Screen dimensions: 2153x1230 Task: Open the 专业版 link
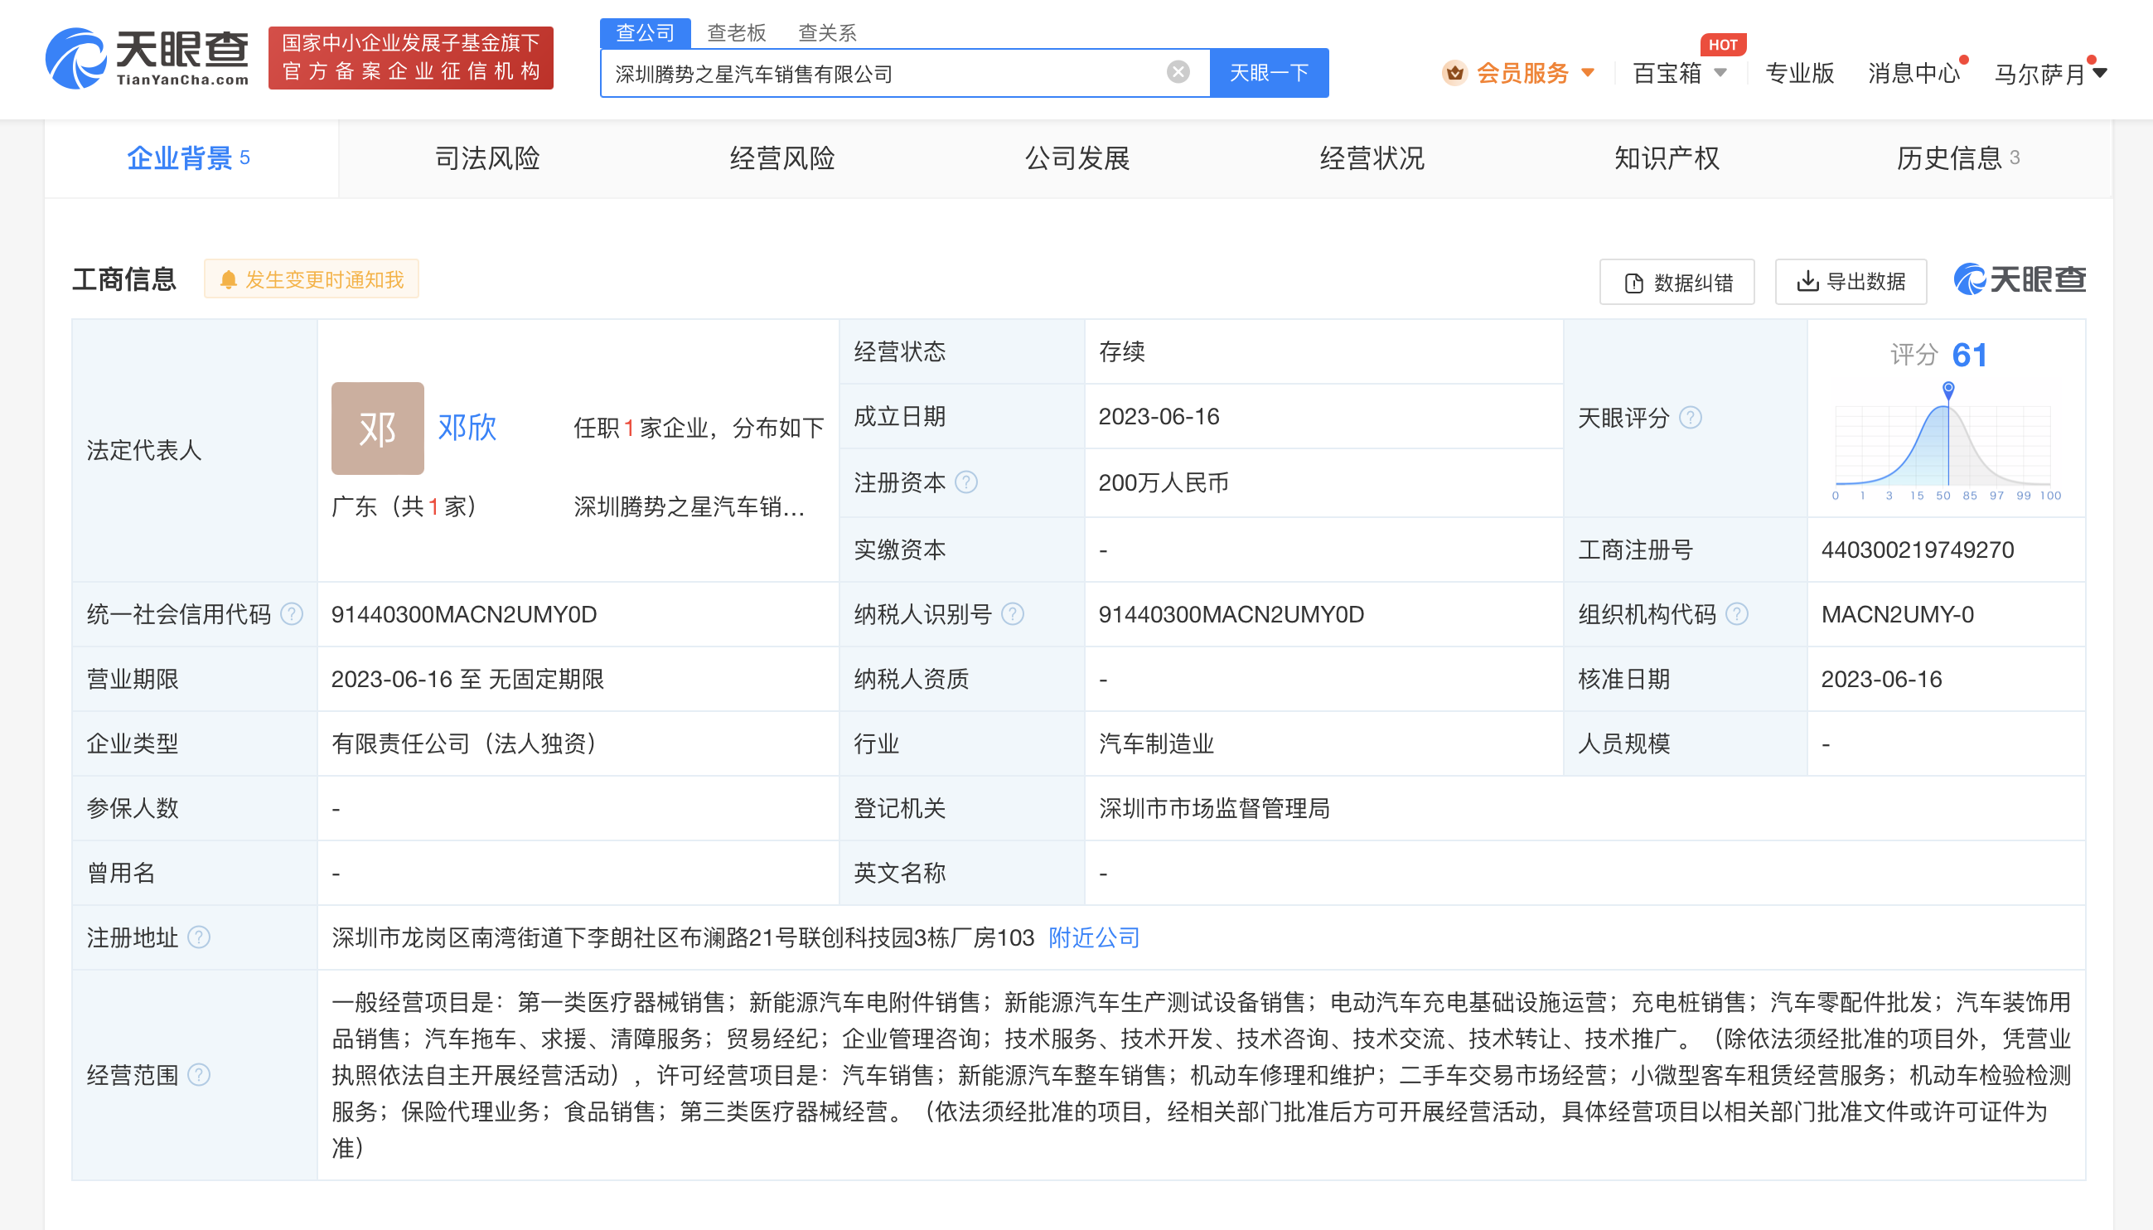pyautogui.click(x=1799, y=74)
